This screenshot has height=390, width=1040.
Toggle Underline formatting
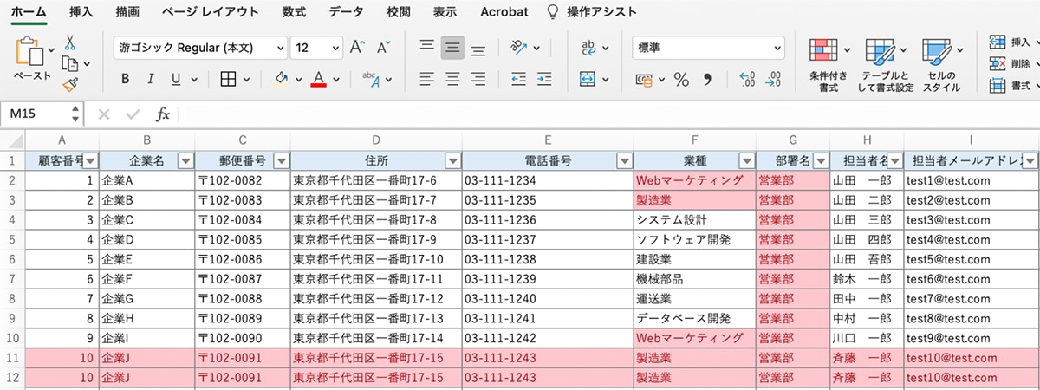point(176,79)
